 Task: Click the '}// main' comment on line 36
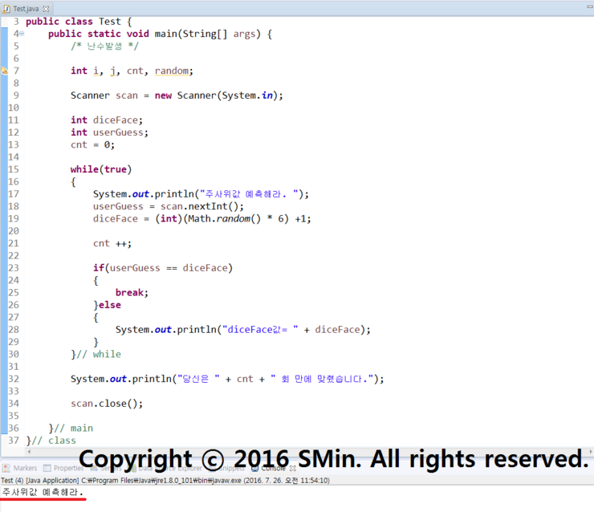(71, 429)
